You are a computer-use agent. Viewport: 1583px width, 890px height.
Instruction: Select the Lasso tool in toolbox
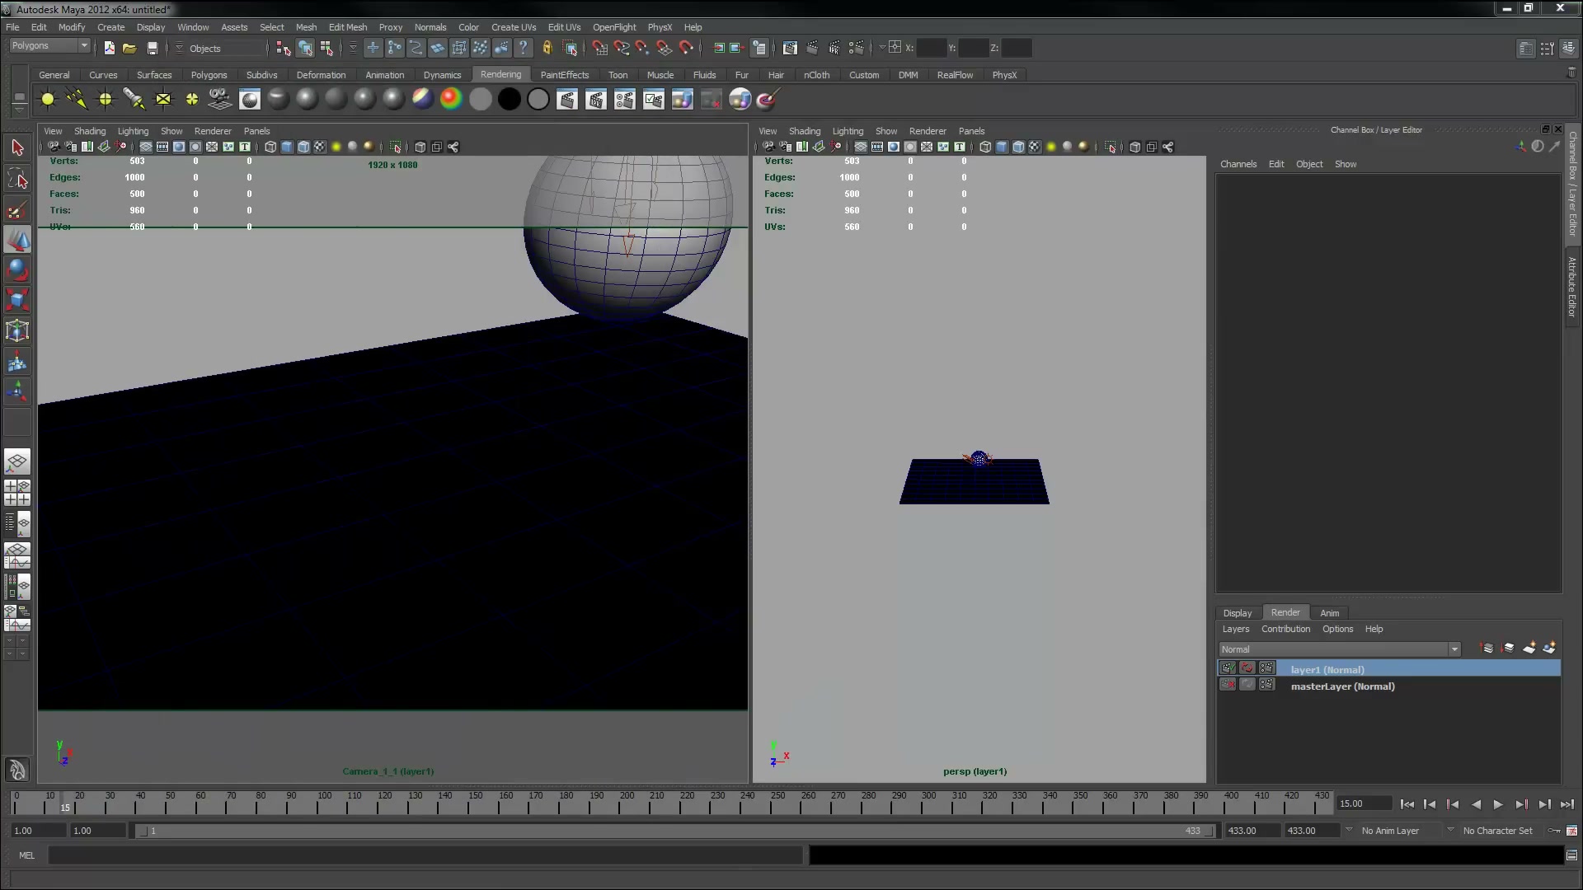(x=17, y=179)
